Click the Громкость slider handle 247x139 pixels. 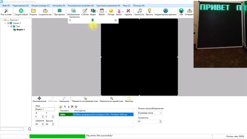pos(93,20)
